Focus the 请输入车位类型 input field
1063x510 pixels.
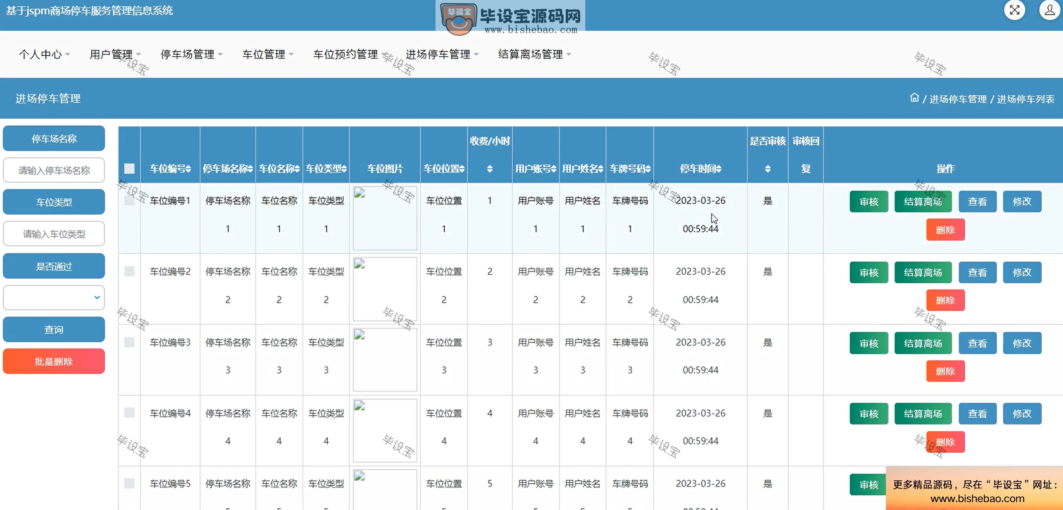point(54,234)
